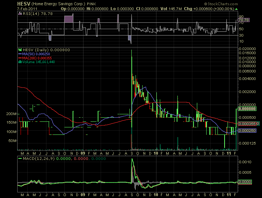This screenshot has width=262, height=198.
Task: Click the 0.0010 MACD axis label
Action: [245, 162]
